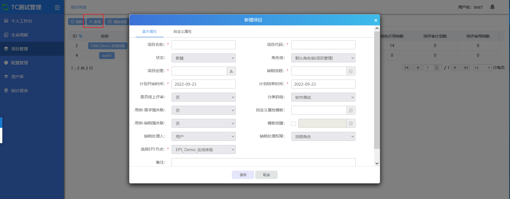
Task: Click the ID column filter icon
Action: (x=80, y=36)
